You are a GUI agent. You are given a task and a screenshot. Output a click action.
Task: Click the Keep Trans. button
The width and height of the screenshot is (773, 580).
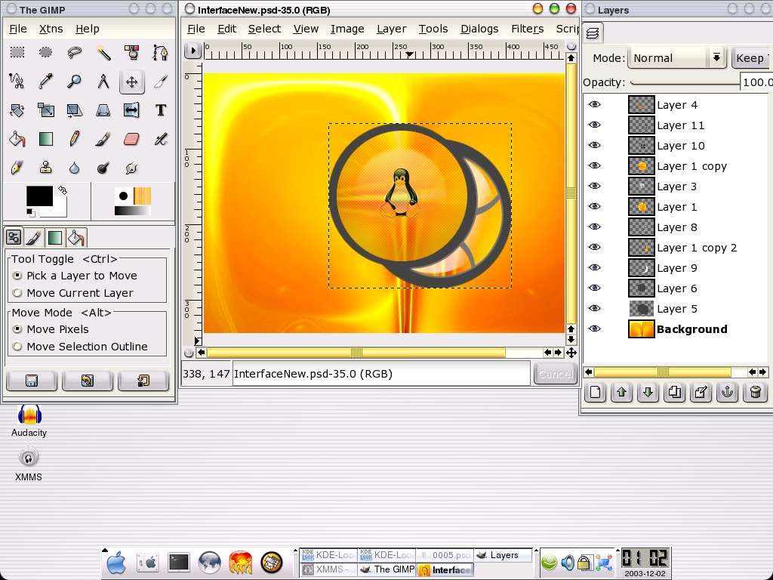click(x=752, y=57)
